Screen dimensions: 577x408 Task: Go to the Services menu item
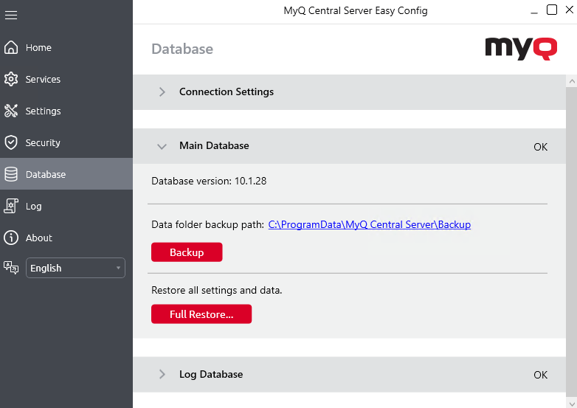pyautogui.click(x=43, y=79)
